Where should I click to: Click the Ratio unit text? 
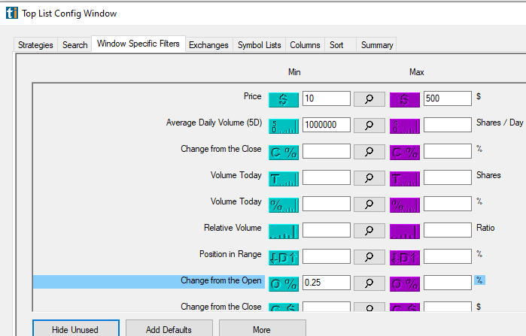coord(485,228)
